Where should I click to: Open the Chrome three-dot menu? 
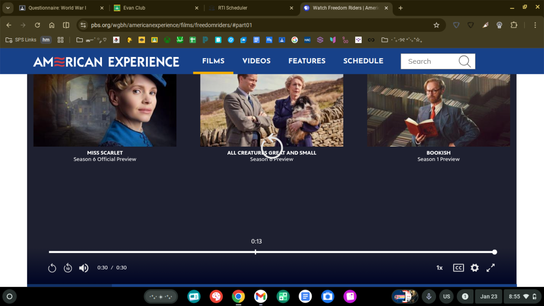(x=535, y=25)
